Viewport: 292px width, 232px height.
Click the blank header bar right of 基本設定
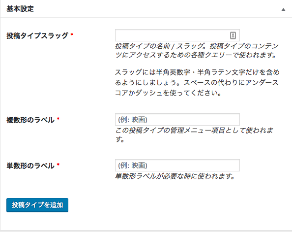click(x=157, y=9)
